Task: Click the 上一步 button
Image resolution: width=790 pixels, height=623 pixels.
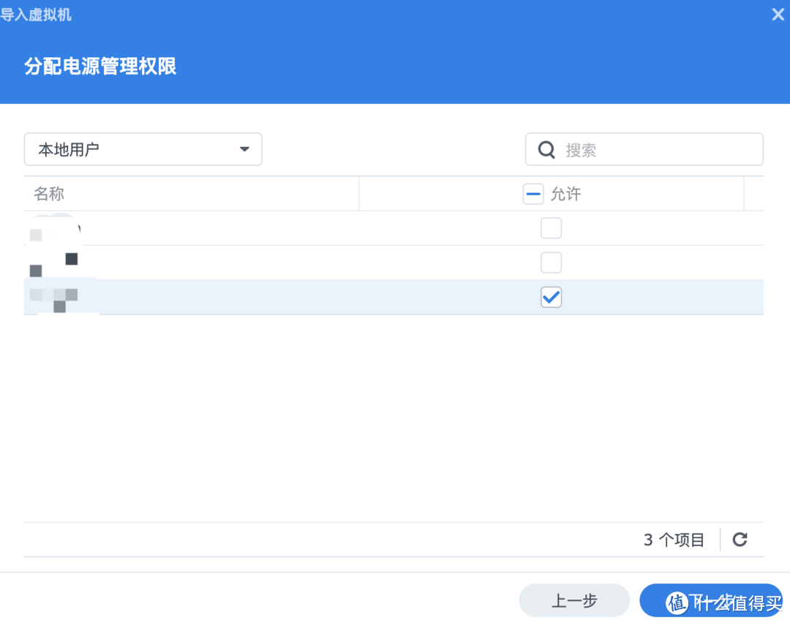Action: pyautogui.click(x=574, y=600)
